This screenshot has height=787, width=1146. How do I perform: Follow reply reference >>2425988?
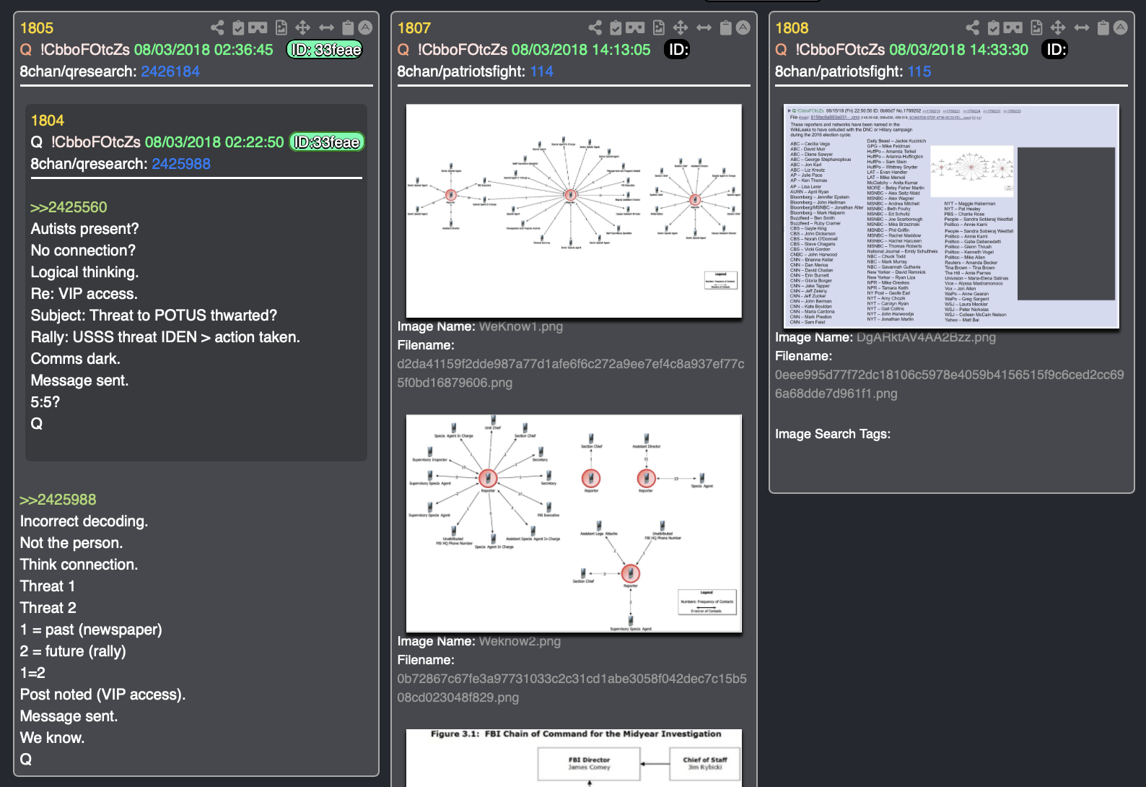[58, 500]
